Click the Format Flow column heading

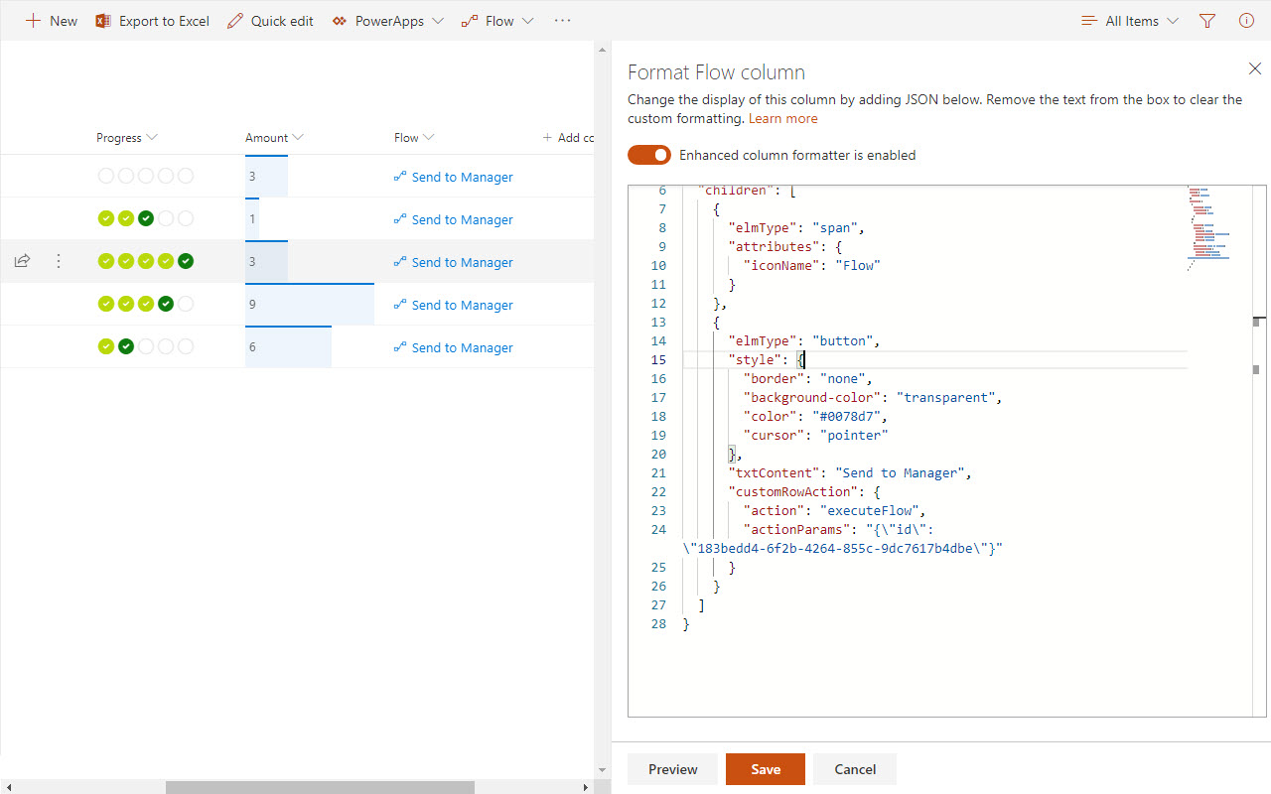[x=716, y=72]
